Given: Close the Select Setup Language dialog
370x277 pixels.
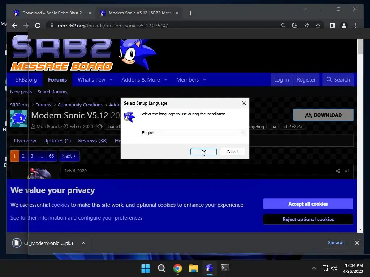Looking at the screenshot, I should (244, 103).
